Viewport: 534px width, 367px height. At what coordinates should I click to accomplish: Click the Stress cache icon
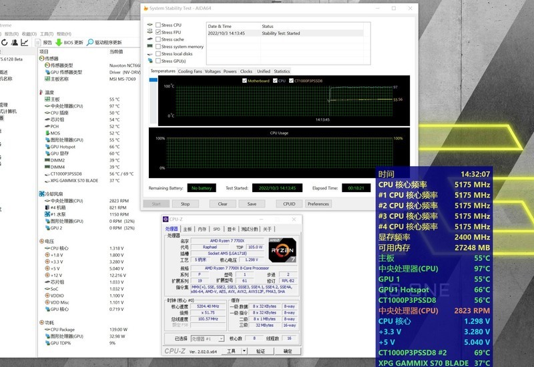point(150,39)
